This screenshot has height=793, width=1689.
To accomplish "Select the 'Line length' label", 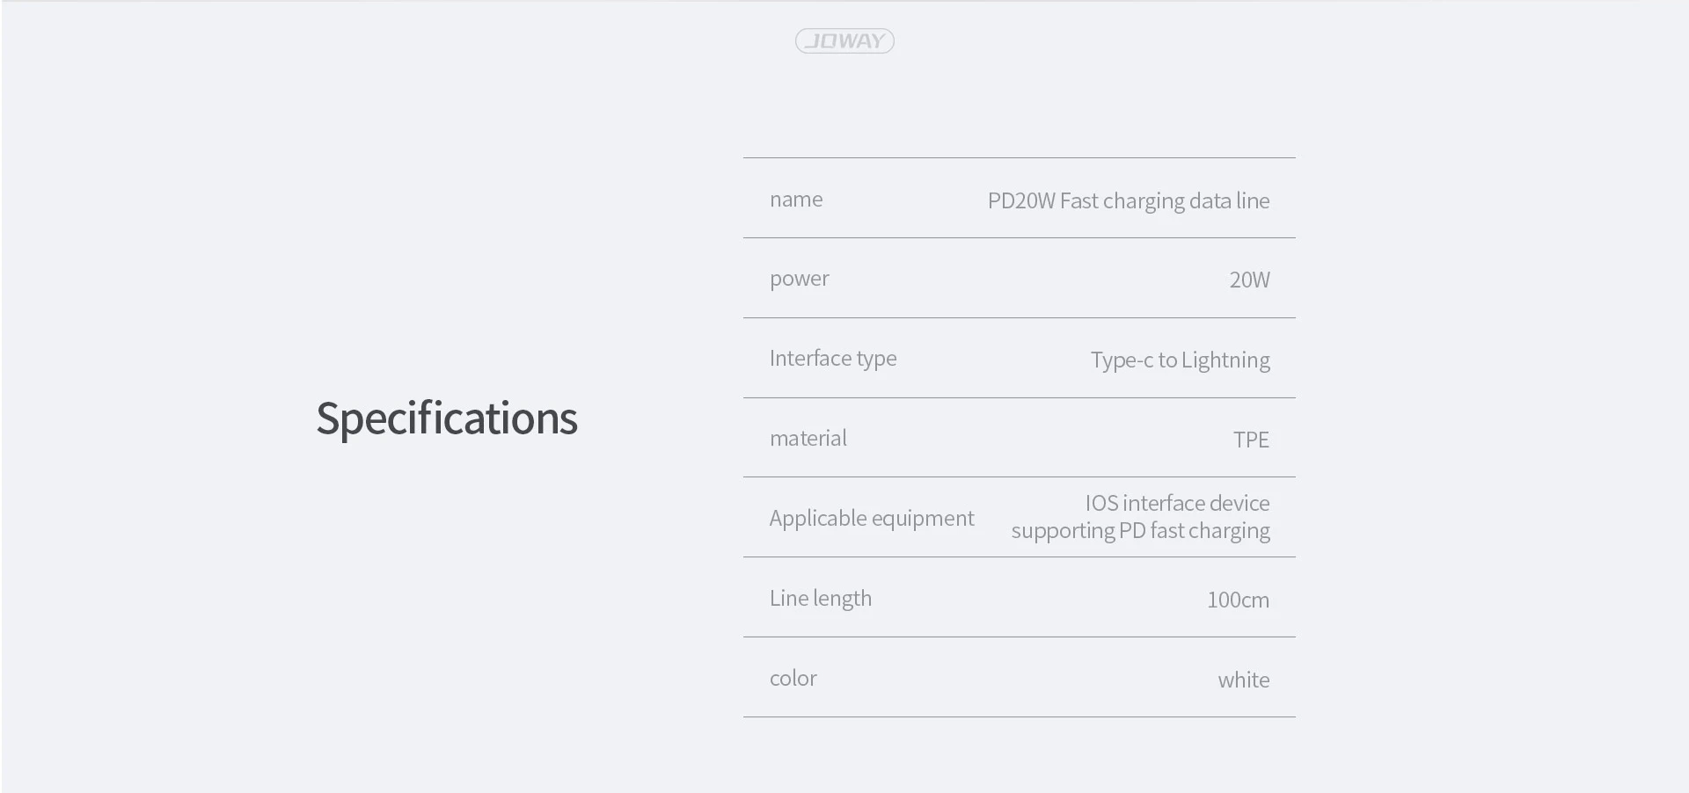I will pos(821,599).
